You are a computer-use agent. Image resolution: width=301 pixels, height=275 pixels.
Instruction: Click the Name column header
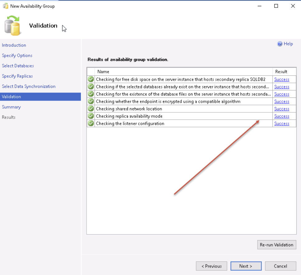tap(184, 72)
